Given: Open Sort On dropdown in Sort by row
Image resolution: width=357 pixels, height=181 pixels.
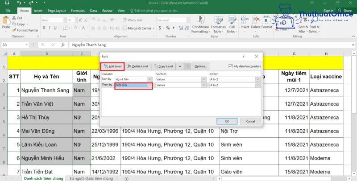Looking at the screenshot, I should pyautogui.click(x=204, y=79).
